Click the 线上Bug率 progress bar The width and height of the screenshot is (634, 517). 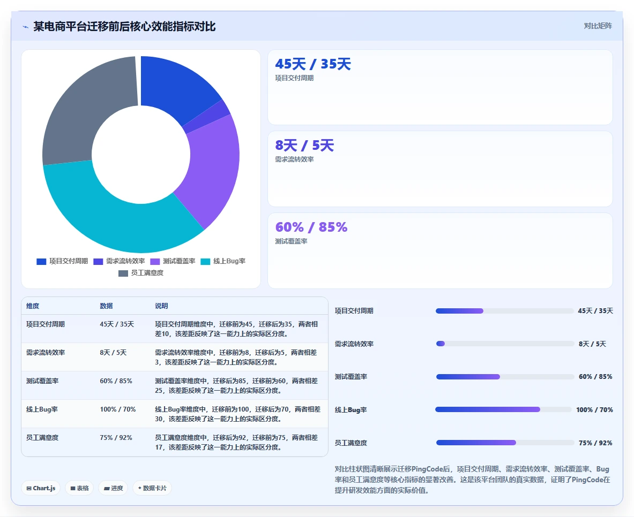(x=503, y=409)
